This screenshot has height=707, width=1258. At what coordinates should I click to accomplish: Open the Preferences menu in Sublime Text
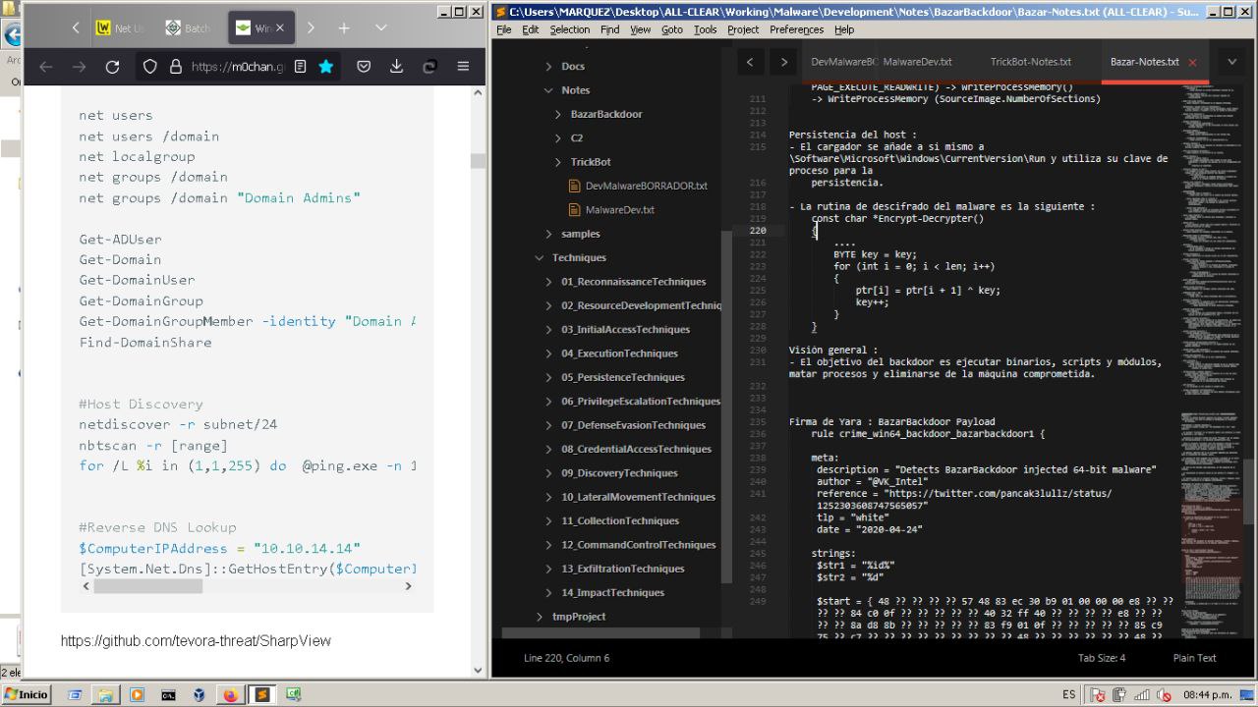(796, 29)
